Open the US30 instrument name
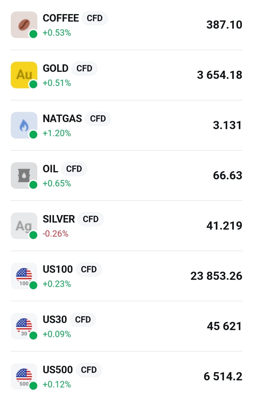Screen dimensions: 253x401 [55, 320]
